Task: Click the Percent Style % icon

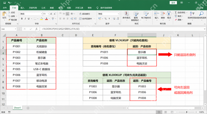Action: 106,19
